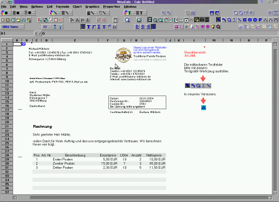279x202 pixels.
Task: Click the cell reference field showing A1
Action: pyautogui.click(x=17, y=33)
